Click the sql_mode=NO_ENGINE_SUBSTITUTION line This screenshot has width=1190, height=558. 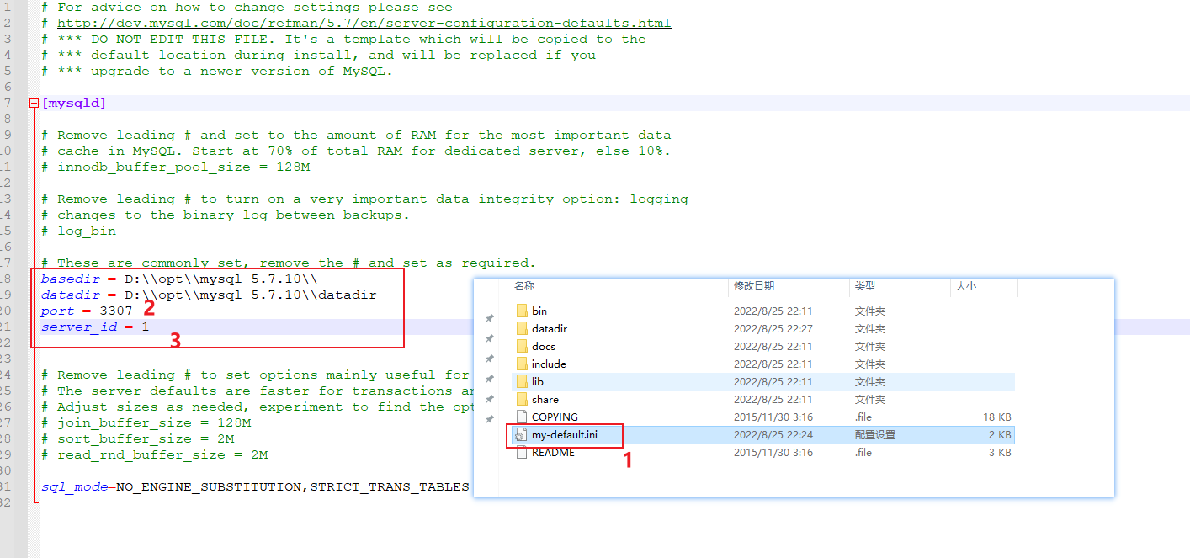click(255, 487)
